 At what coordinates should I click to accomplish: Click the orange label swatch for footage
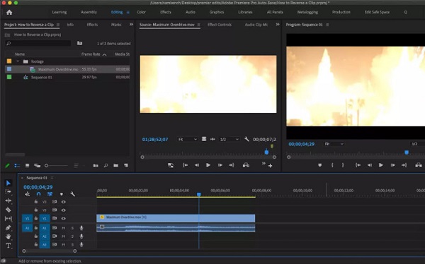coord(9,61)
